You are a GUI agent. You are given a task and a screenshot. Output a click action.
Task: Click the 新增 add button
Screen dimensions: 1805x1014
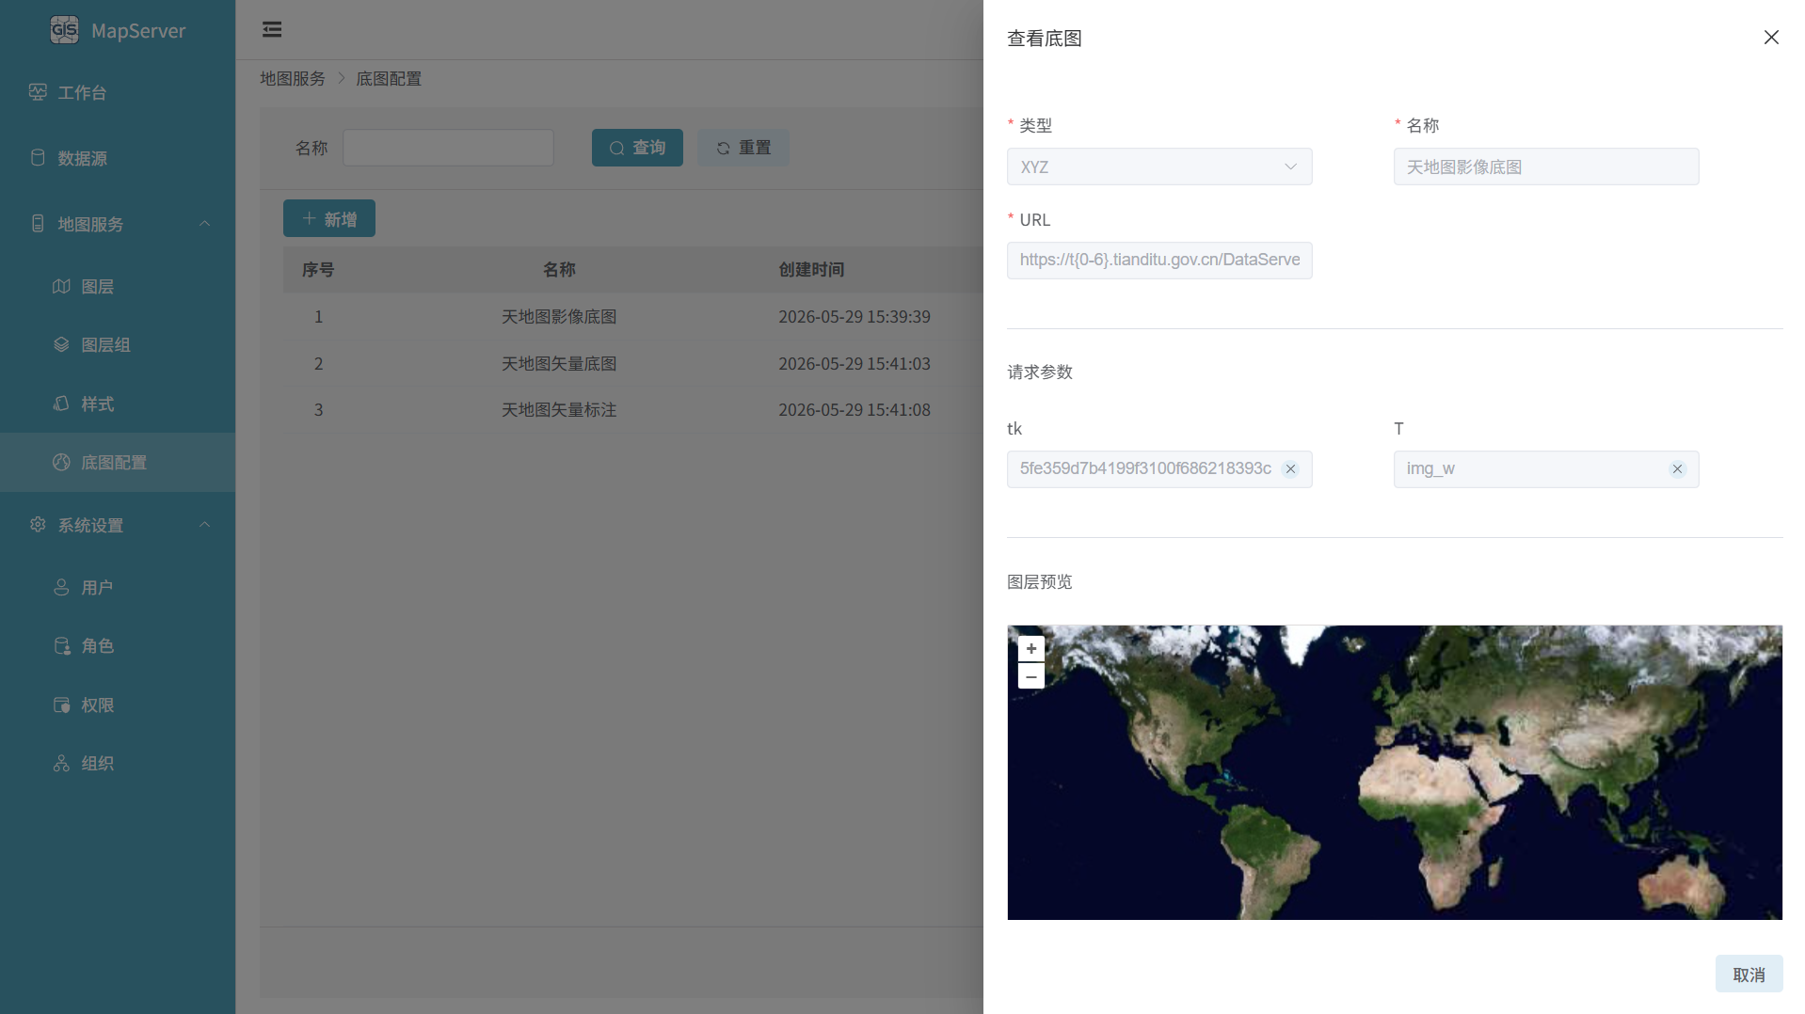coord(329,218)
